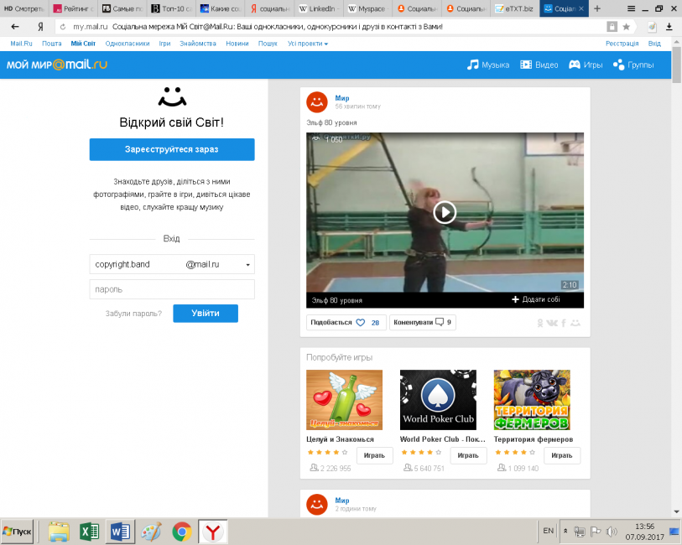Bookmark the page with star icon
682x545 pixels.
[627, 27]
